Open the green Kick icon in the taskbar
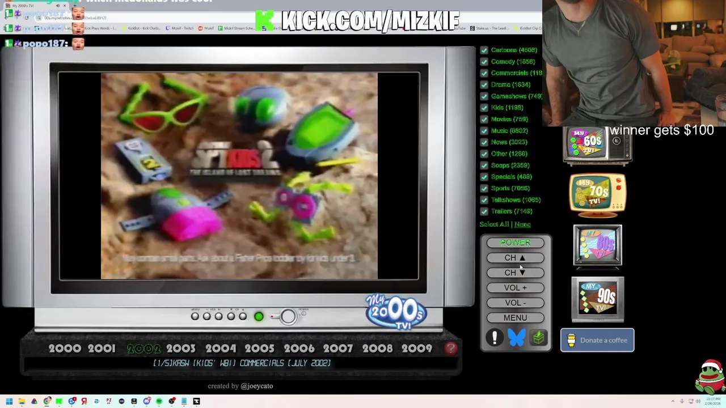Viewport: 726px width, 408px height. [x=59, y=401]
